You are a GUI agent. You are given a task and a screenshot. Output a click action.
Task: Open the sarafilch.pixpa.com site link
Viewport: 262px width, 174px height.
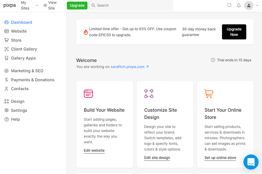pos(128,67)
